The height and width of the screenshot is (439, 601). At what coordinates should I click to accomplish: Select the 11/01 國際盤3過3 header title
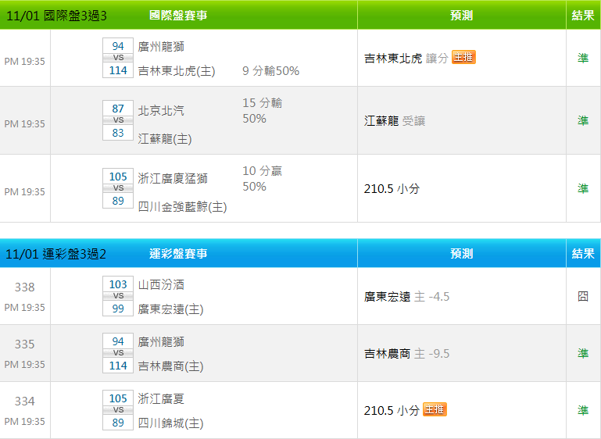click(x=56, y=16)
